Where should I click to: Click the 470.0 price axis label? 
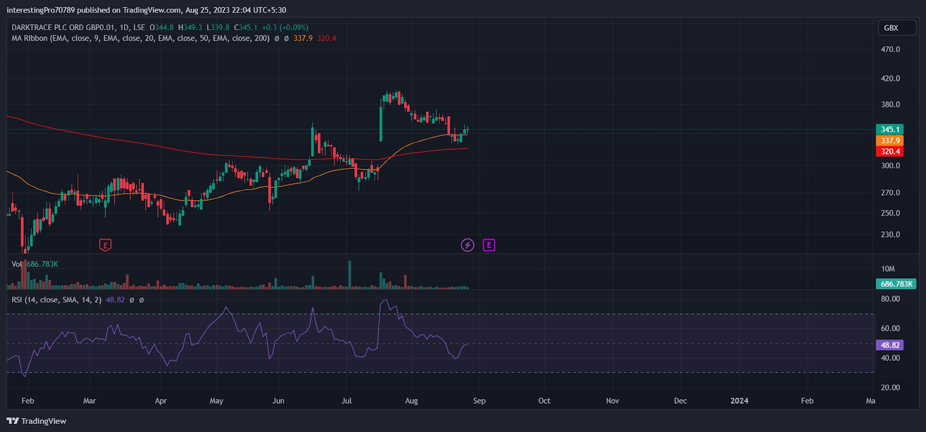coord(890,49)
